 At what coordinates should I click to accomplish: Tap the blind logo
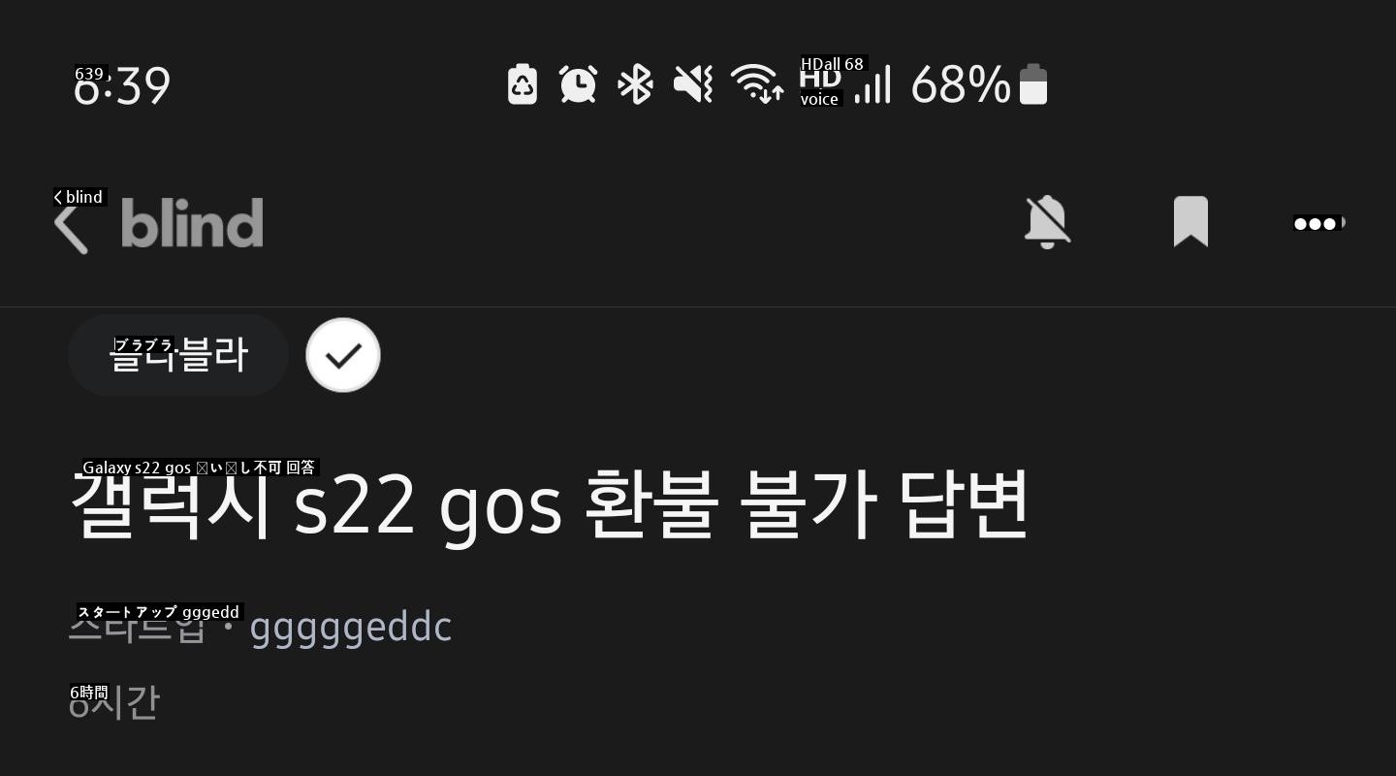pyautogui.click(x=192, y=223)
